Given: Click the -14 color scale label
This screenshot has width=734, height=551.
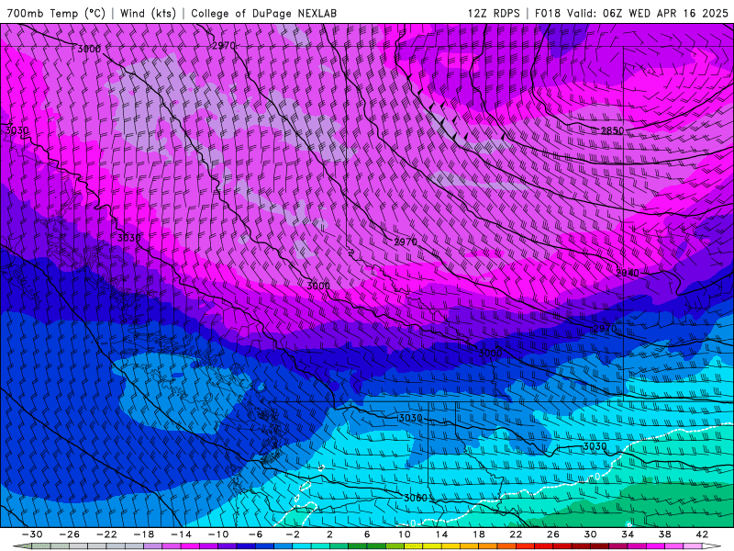Looking at the screenshot, I should (181, 534).
